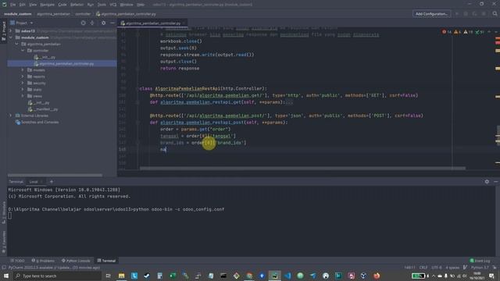Select algoritma_pembelian_controller.py in project tree
This screenshot has height=281, width=500.
(64, 64)
